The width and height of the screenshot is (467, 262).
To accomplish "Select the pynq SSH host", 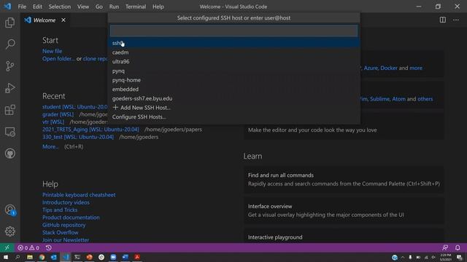I will (x=233, y=71).
